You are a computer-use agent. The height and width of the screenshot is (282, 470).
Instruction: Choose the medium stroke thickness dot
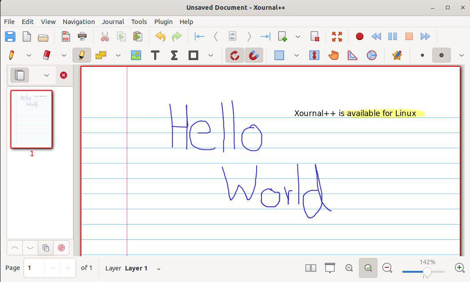pos(441,55)
